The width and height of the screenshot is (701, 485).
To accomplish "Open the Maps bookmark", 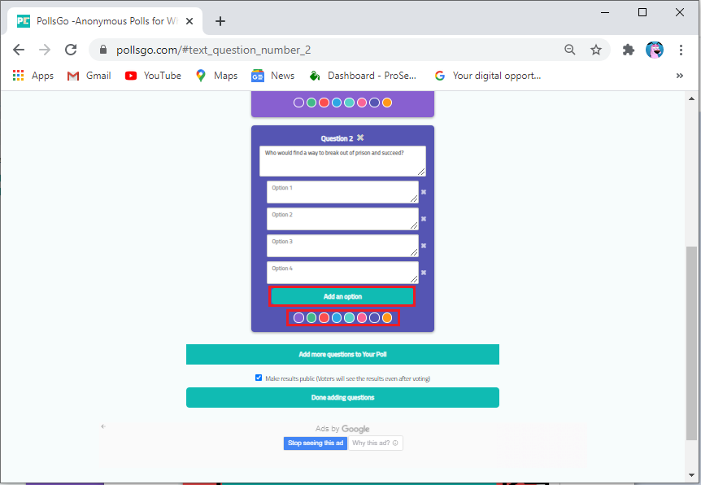I will pyautogui.click(x=216, y=76).
